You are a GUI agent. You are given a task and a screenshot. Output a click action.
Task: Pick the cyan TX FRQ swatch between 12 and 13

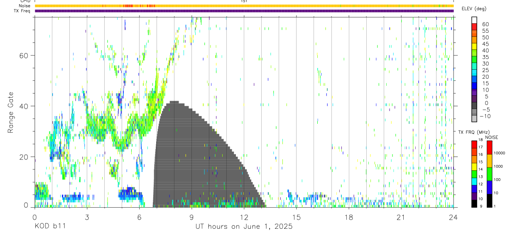point(474,181)
